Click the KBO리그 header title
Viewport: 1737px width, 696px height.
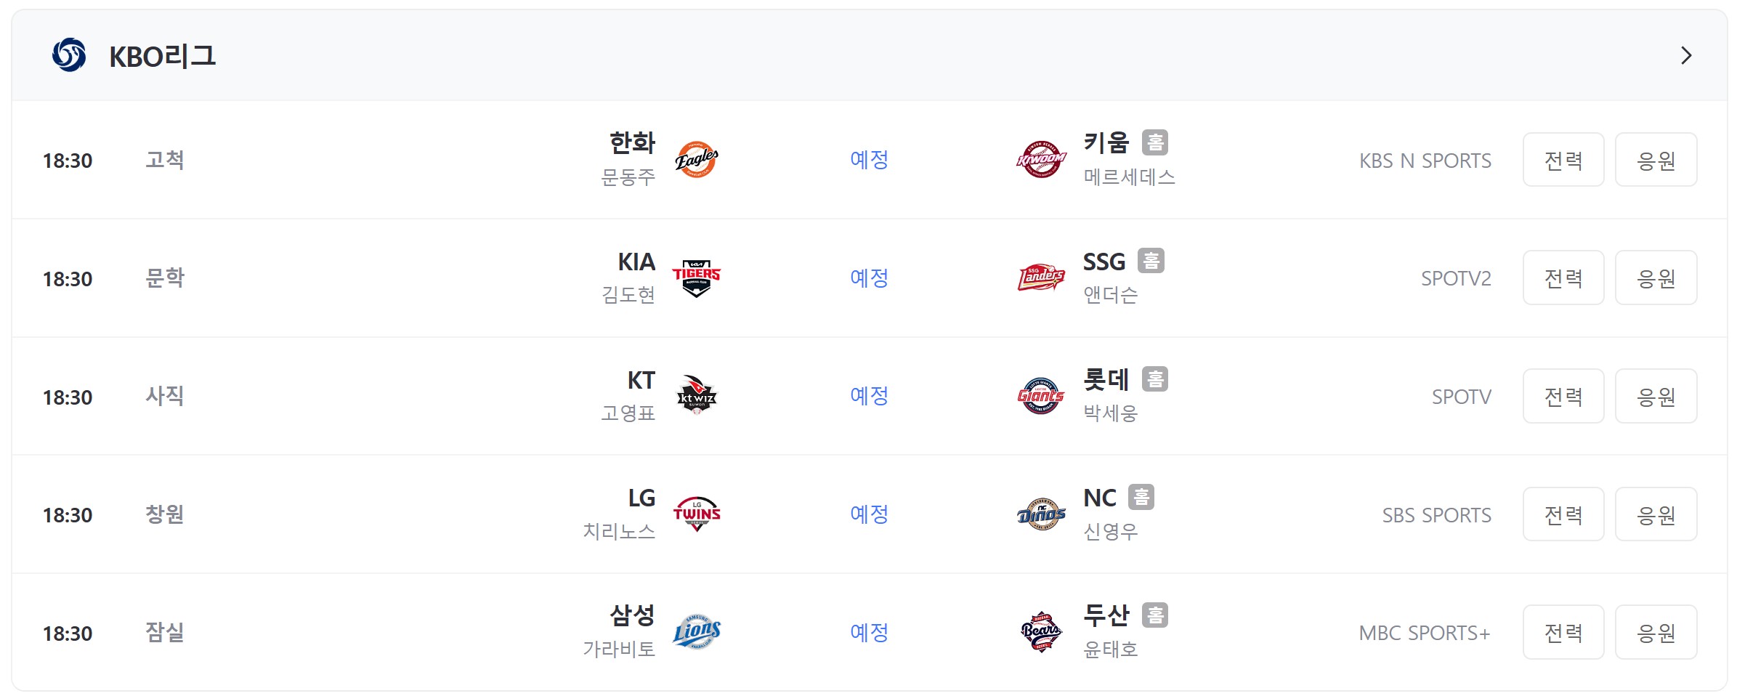162,56
